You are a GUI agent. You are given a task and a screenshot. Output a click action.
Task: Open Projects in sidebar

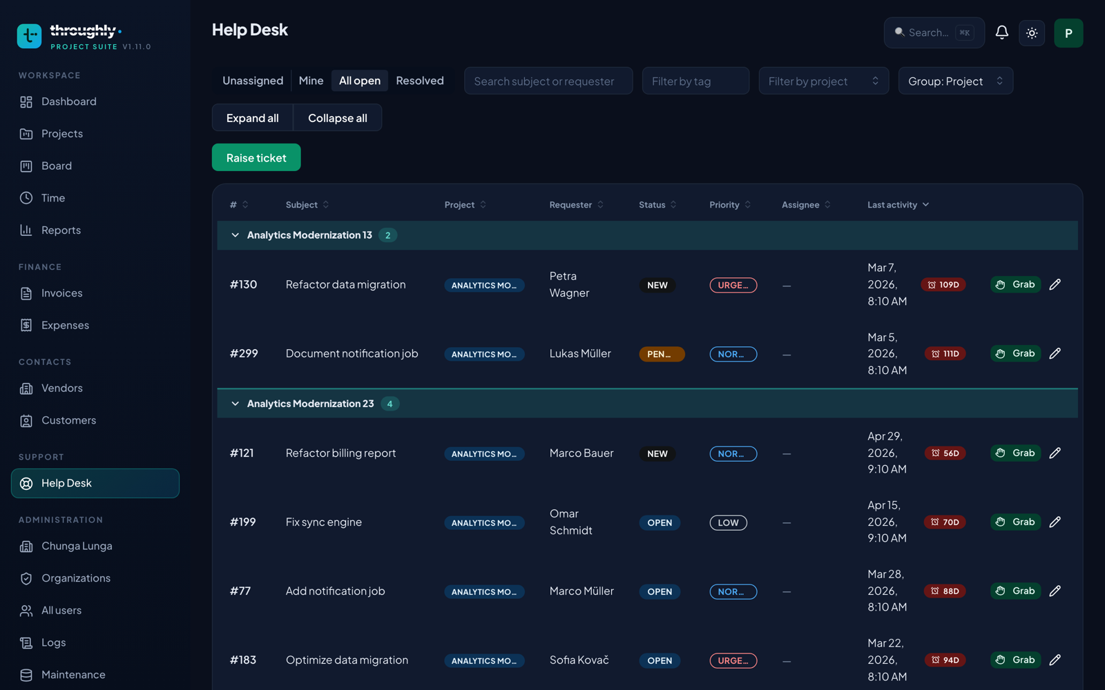[95, 134]
